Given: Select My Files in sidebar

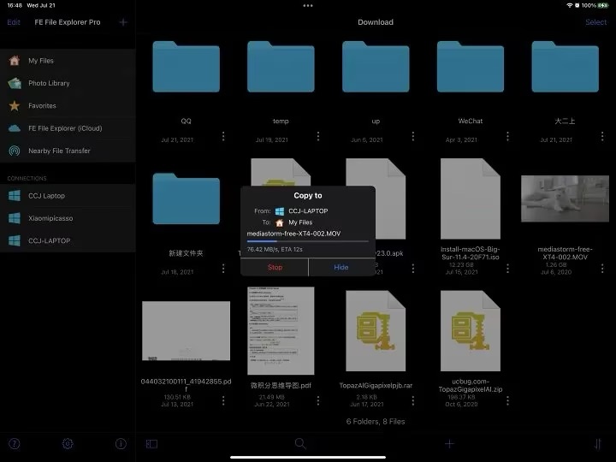Looking at the screenshot, I should [x=41, y=61].
